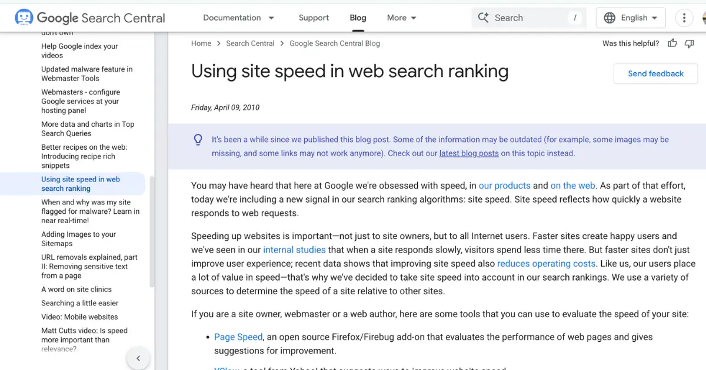
Task: Open 'A word on site clinics' item
Action: coord(76,290)
